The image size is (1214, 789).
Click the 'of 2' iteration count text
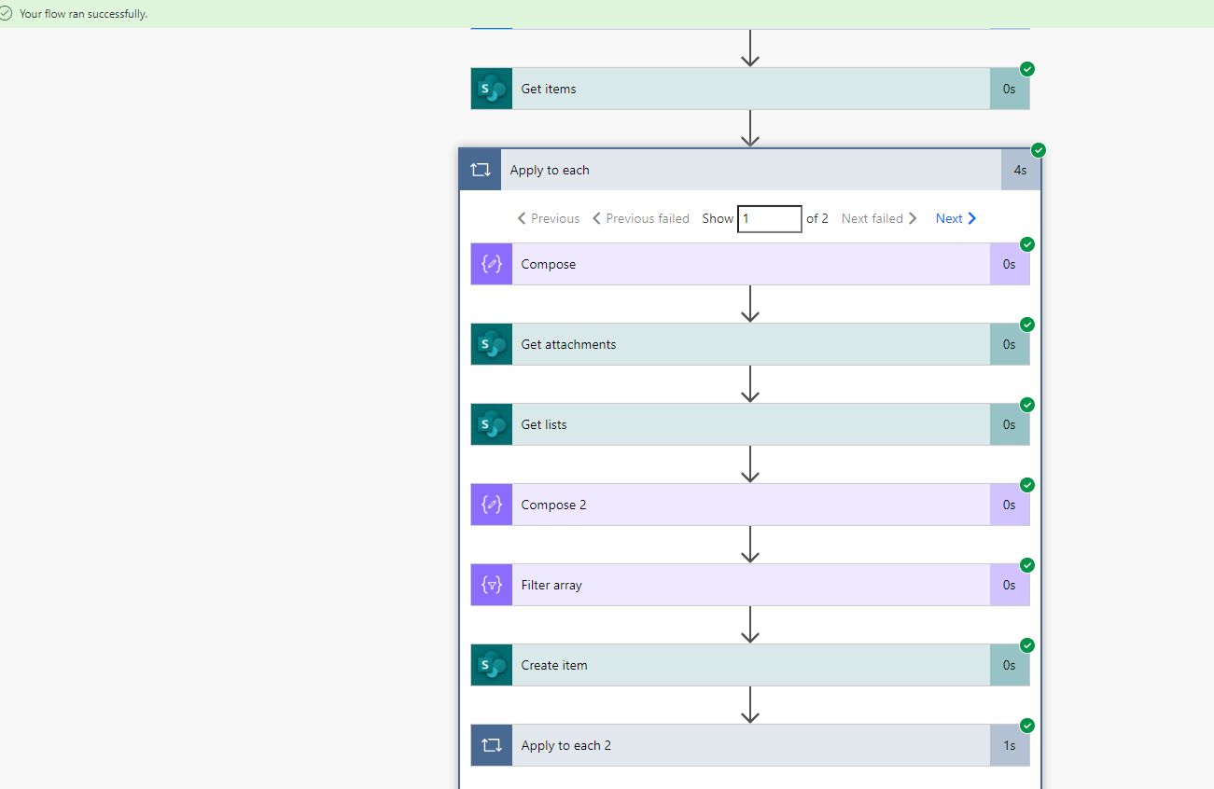coord(817,218)
